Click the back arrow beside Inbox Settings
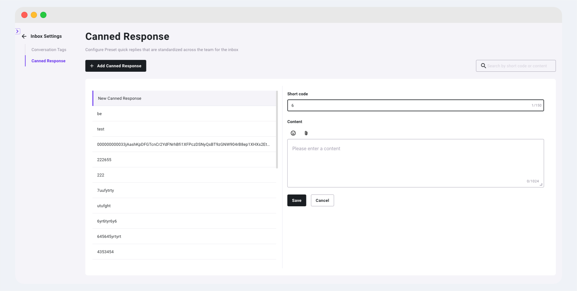Viewport: 577px width, 291px height. [x=24, y=36]
